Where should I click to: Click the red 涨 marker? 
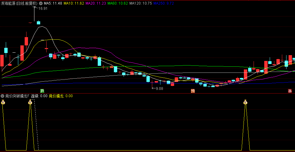click(290, 91)
